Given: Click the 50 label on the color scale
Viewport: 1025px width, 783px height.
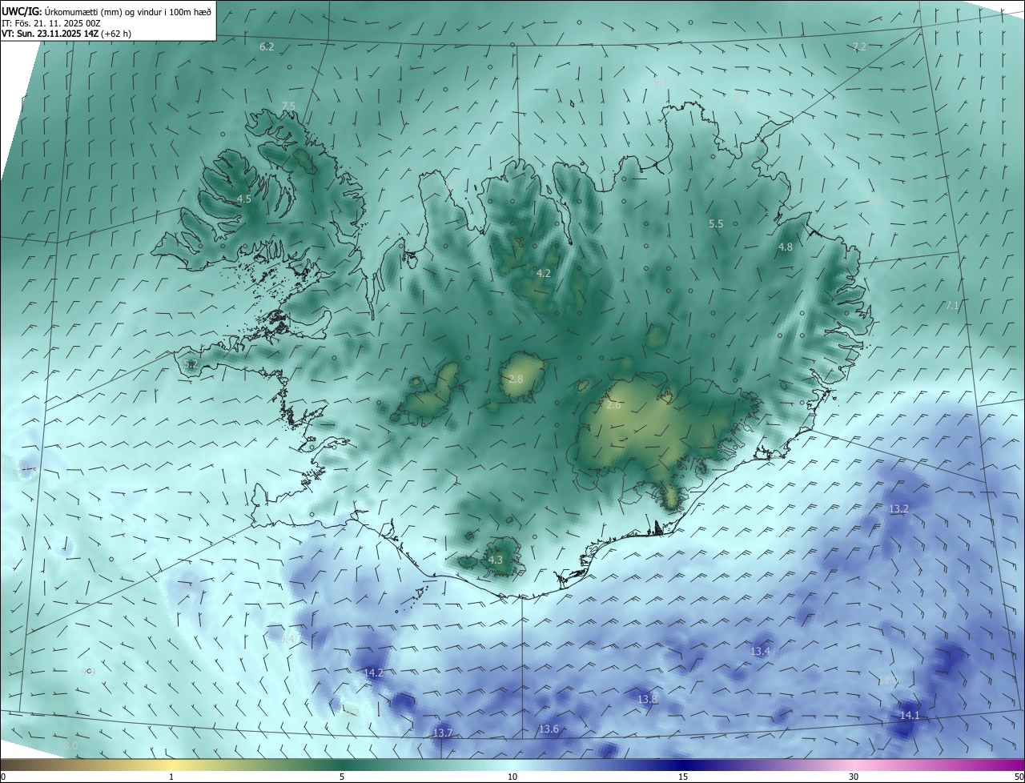Looking at the screenshot, I should (x=1019, y=777).
